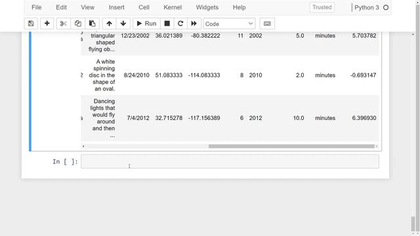The width and height of the screenshot is (420, 236).
Task: Open the File menu
Action: (x=37, y=7)
